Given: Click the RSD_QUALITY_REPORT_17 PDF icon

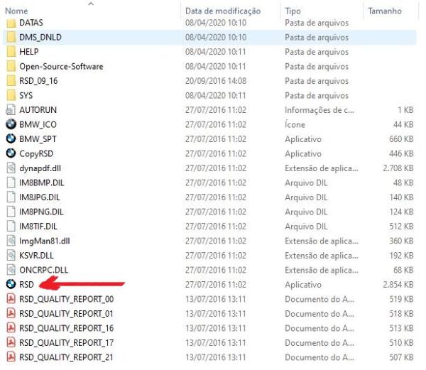Looking at the screenshot, I should [11, 342].
